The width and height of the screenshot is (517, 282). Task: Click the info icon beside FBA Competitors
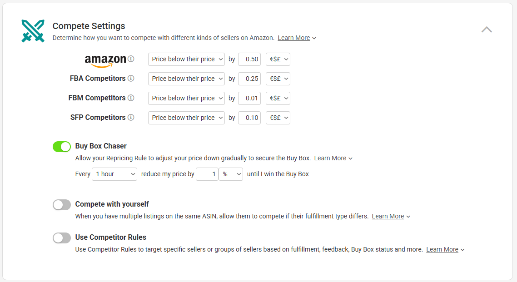131,79
